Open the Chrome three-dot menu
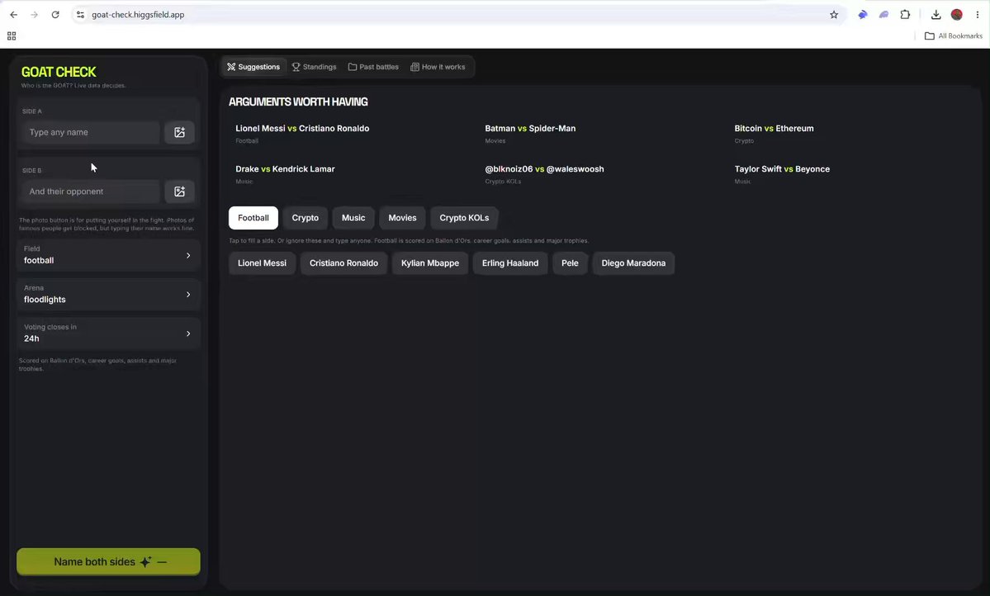The height and width of the screenshot is (596, 990). tap(978, 15)
